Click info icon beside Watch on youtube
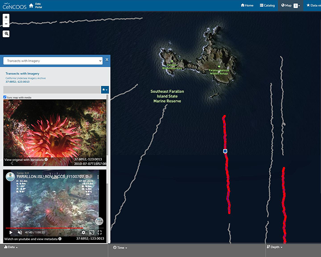 pos(60,238)
